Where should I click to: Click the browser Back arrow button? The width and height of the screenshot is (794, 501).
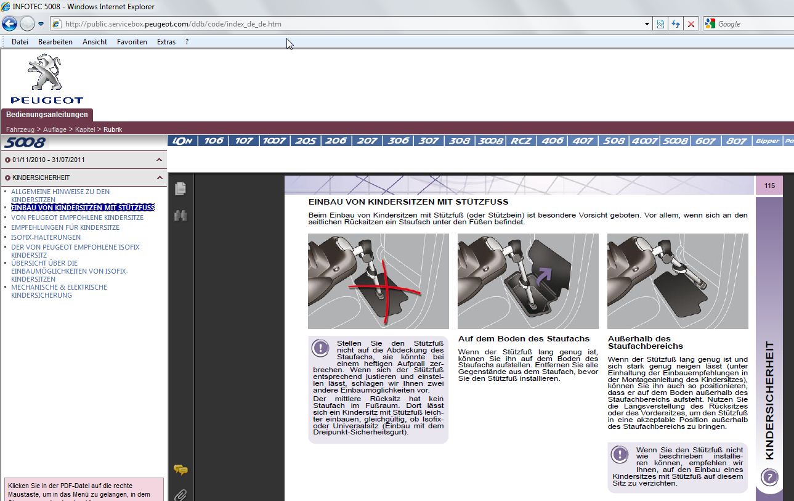(9, 24)
